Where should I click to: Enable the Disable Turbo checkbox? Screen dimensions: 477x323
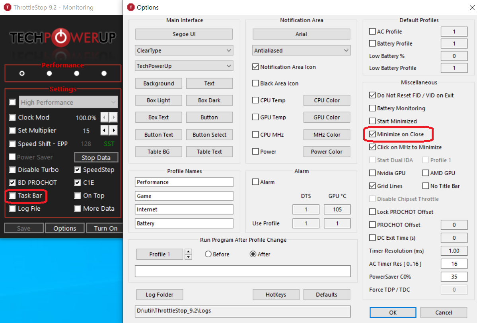pyautogui.click(x=12, y=170)
